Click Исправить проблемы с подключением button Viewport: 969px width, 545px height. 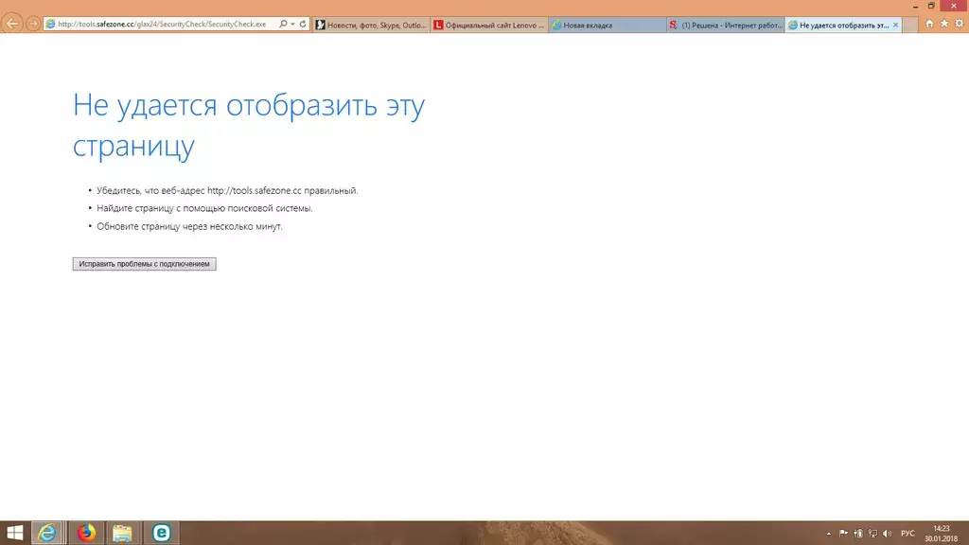tap(144, 264)
